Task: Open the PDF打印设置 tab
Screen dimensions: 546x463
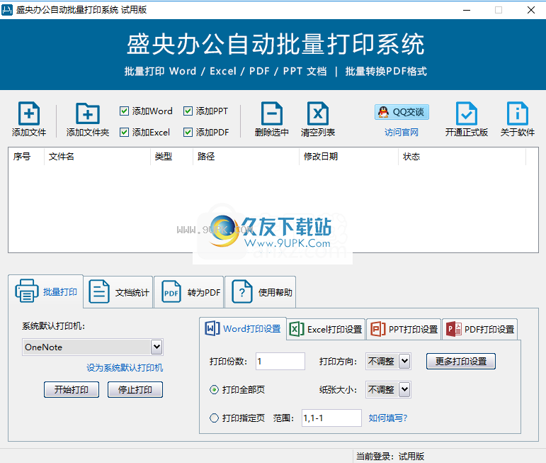Action: coord(480,329)
